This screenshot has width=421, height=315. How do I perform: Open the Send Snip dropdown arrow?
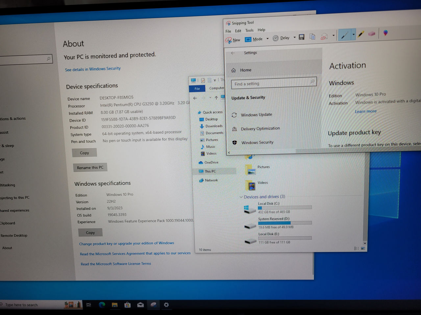coord(334,35)
